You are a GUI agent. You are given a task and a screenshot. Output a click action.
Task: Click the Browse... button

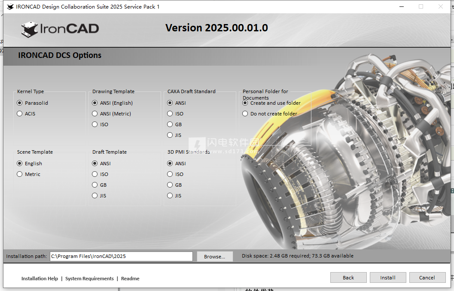(215, 257)
